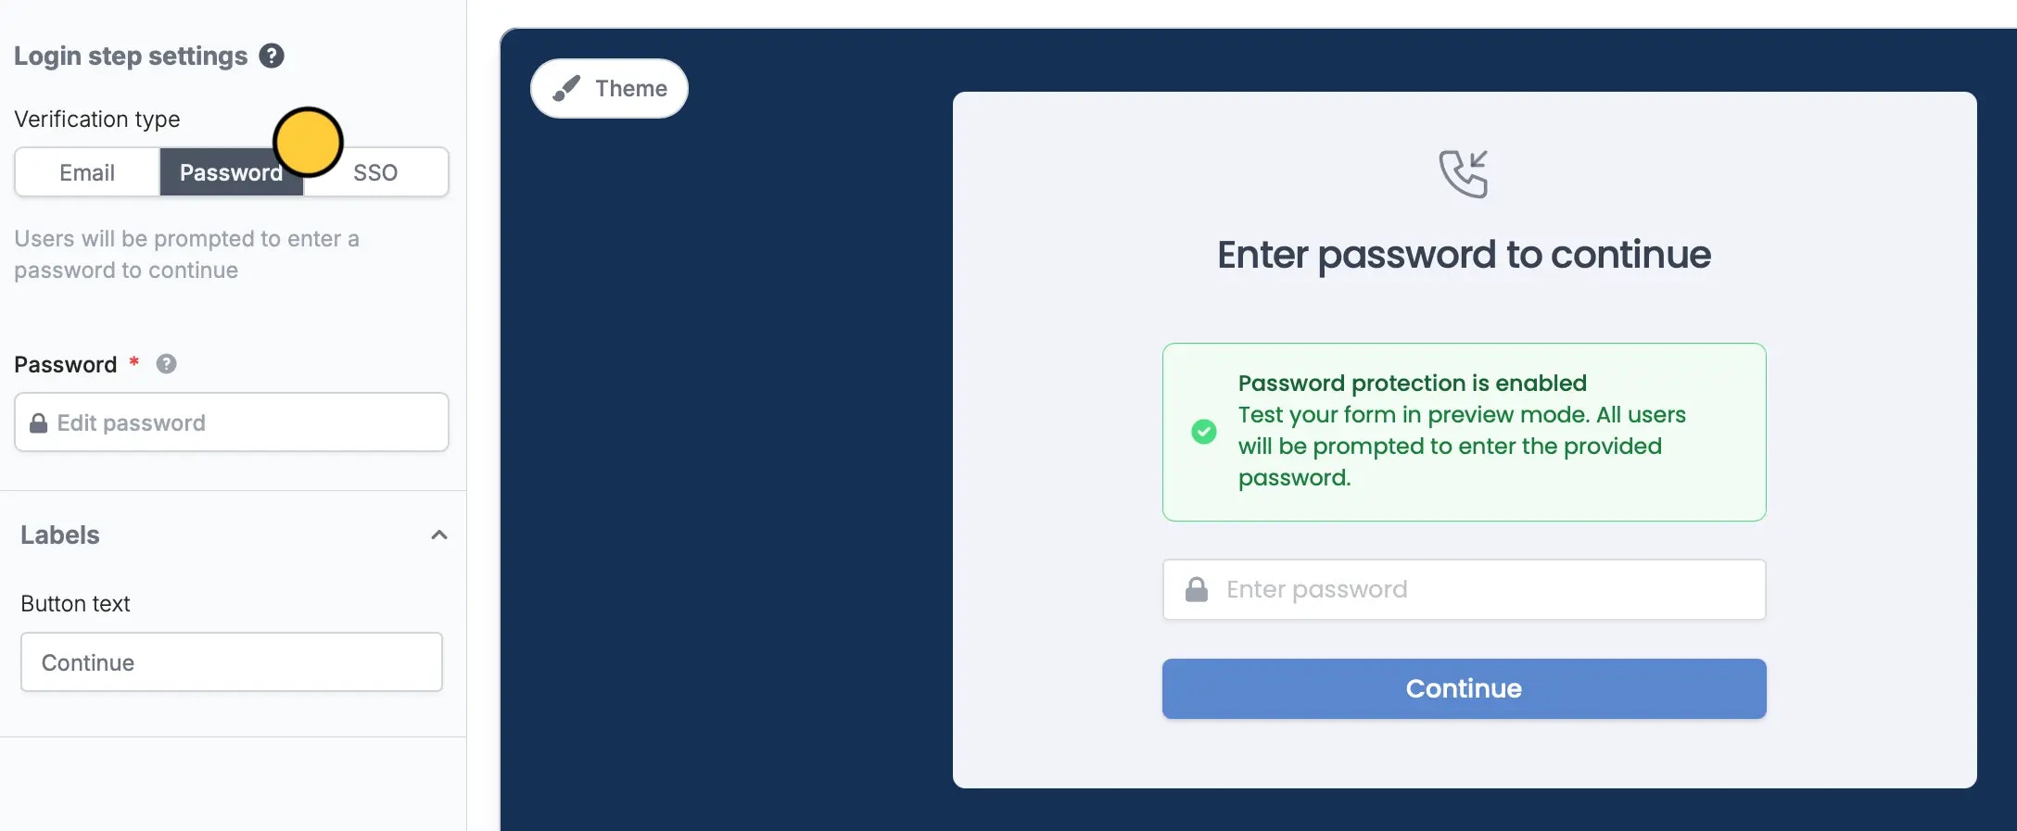Click the incoming call icon above the heading
Image resolution: width=2017 pixels, height=831 pixels.
1463,173
